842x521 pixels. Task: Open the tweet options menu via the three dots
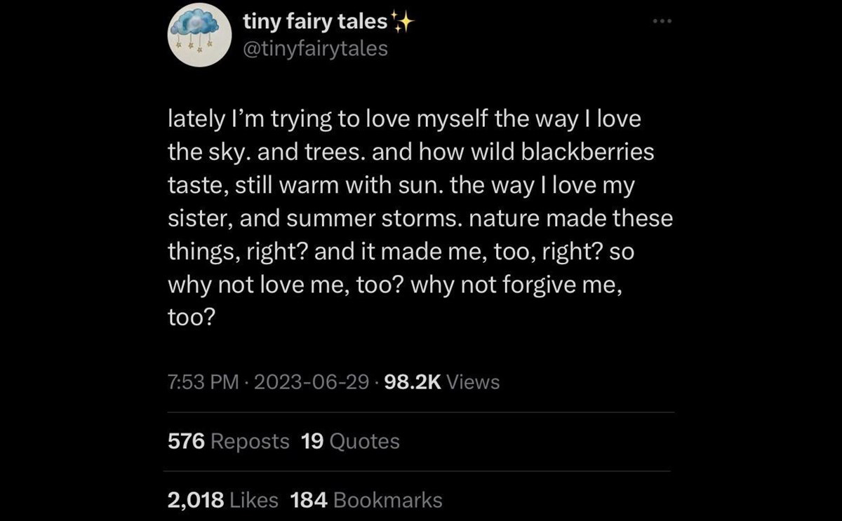(x=660, y=20)
